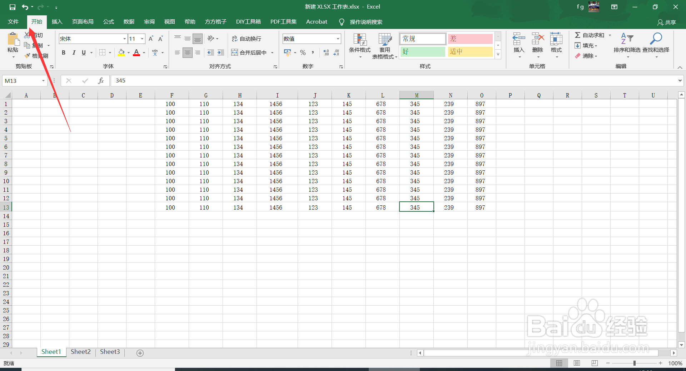Toggle italic formatting

tap(74, 52)
